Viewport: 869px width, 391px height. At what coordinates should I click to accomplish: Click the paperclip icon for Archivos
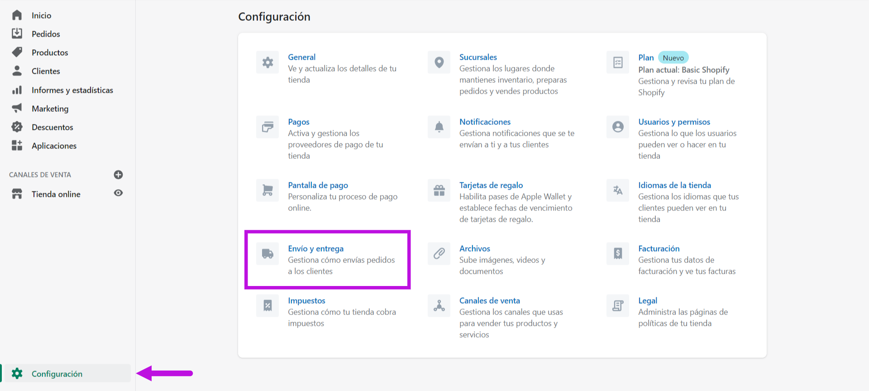[x=439, y=253]
